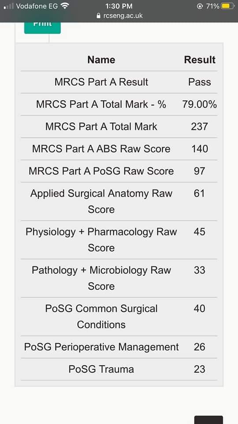Click the dark button at bottom right

pyautogui.click(x=208, y=420)
